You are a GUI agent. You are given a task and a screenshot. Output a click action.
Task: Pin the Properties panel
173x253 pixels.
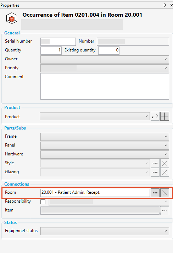coord(164,5)
